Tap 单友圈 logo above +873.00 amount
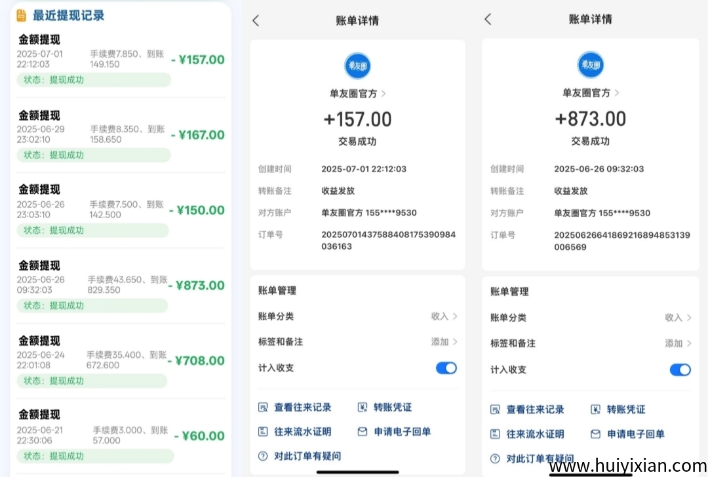This screenshot has width=708, height=477. 590,65
